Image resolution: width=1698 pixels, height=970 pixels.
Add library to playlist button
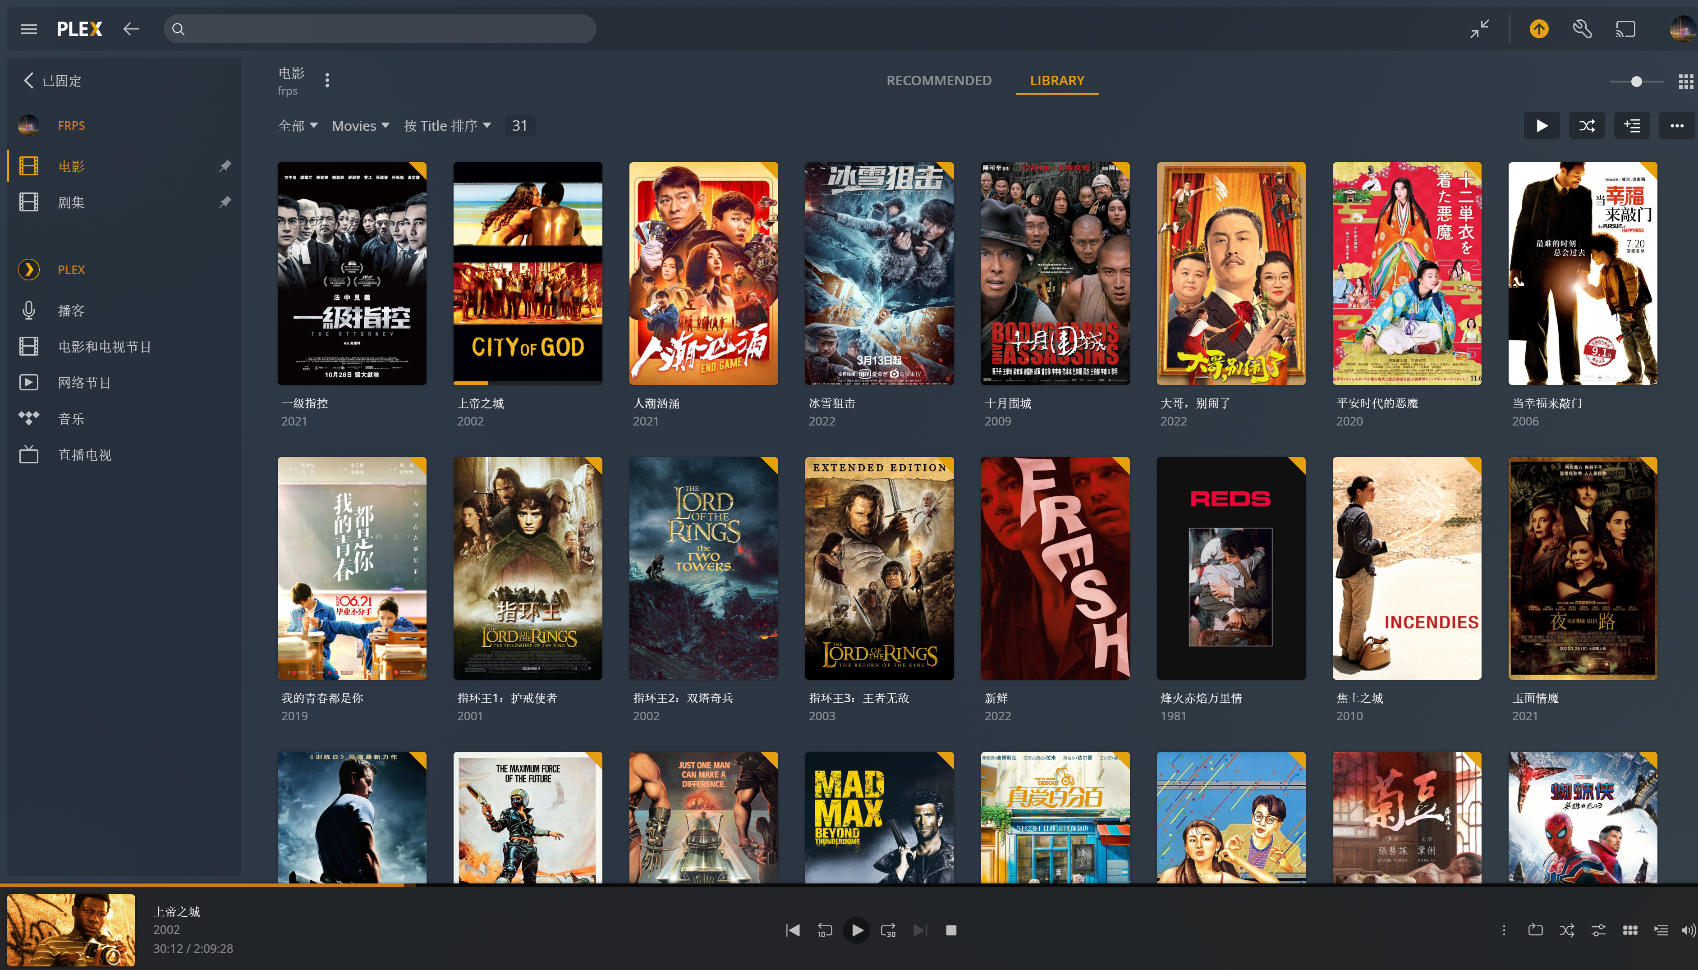point(1632,125)
